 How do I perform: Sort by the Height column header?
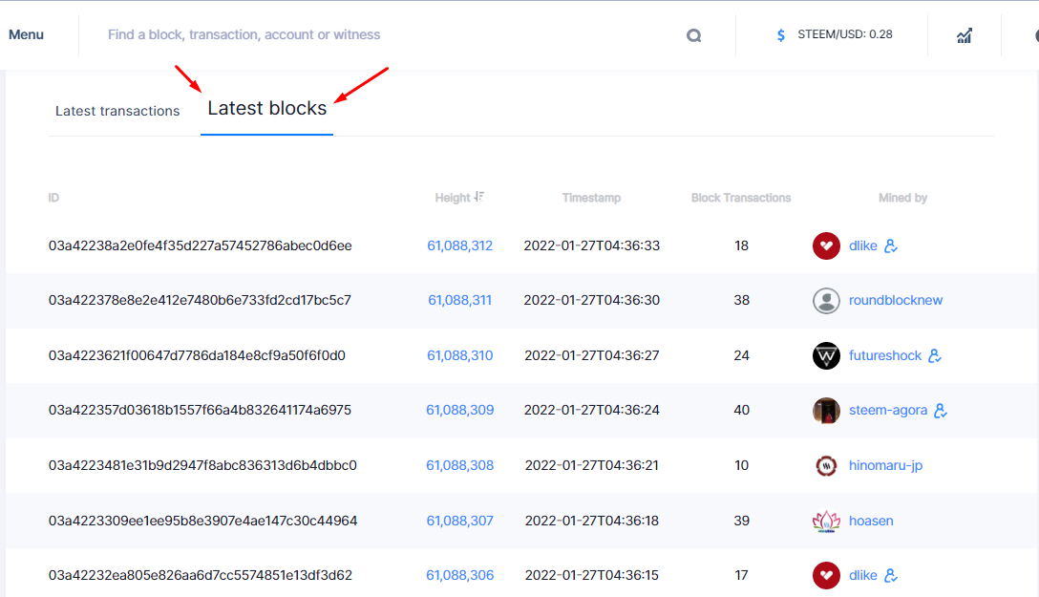click(x=453, y=198)
